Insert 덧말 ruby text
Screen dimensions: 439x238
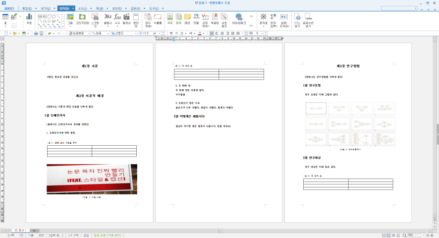click(x=196, y=19)
